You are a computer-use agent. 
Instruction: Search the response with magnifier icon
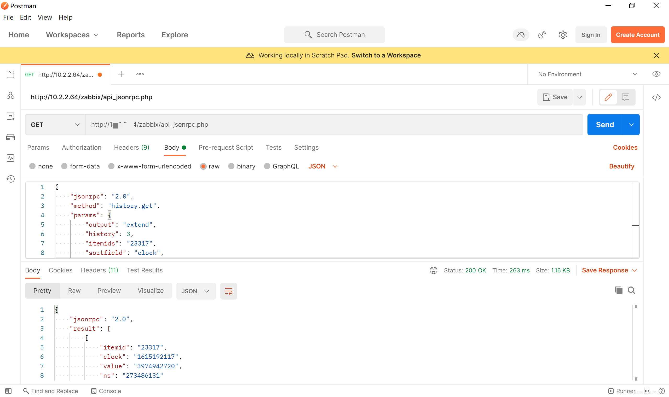point(631,290)
